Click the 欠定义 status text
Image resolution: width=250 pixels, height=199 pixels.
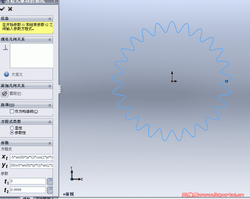(17, 74)
